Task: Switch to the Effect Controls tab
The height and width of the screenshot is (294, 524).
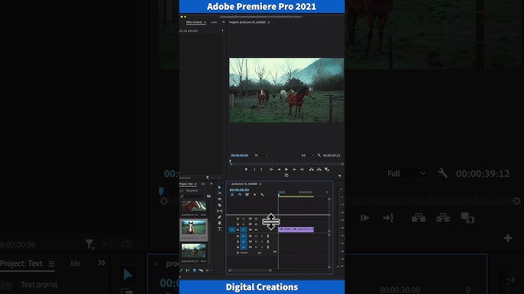Action: click(x=194, y=22)
